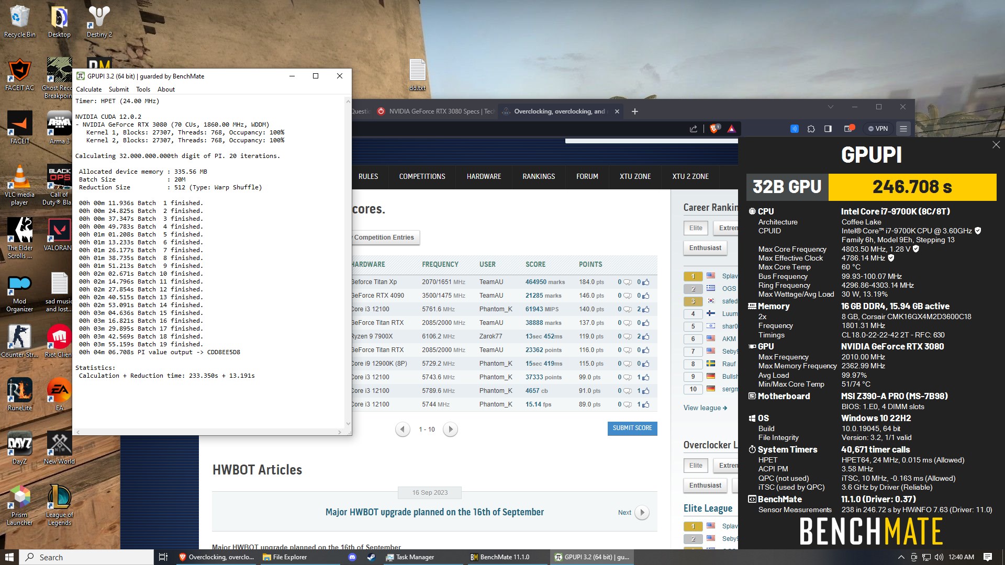Image resolution: width=1005 pixels, height=565 pixels.
Task: Open the Tools menu in GPUPI
Action: [143, 89]
